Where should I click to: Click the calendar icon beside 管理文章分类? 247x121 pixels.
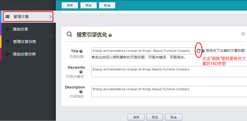coord(7,42)
